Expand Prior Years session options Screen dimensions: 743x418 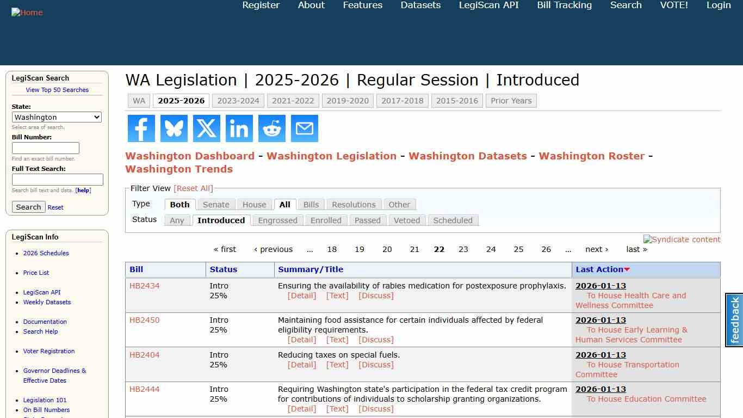(x=511, y=100)
